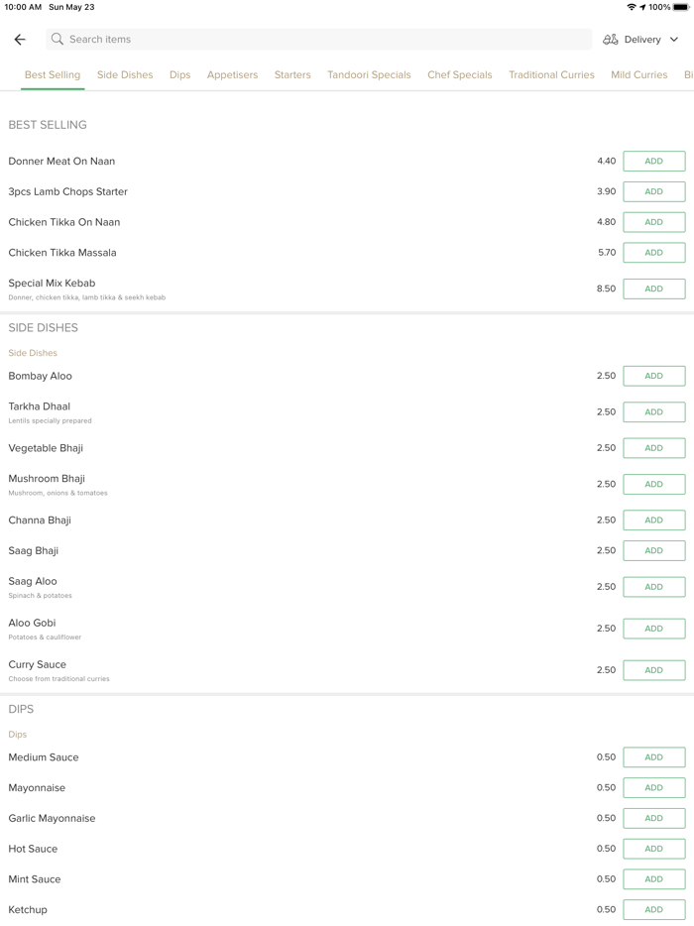Image resolution: width=694 pixels, height=926 pixels.
Task: Tap the back arrow icon
Action: (20, 40)
